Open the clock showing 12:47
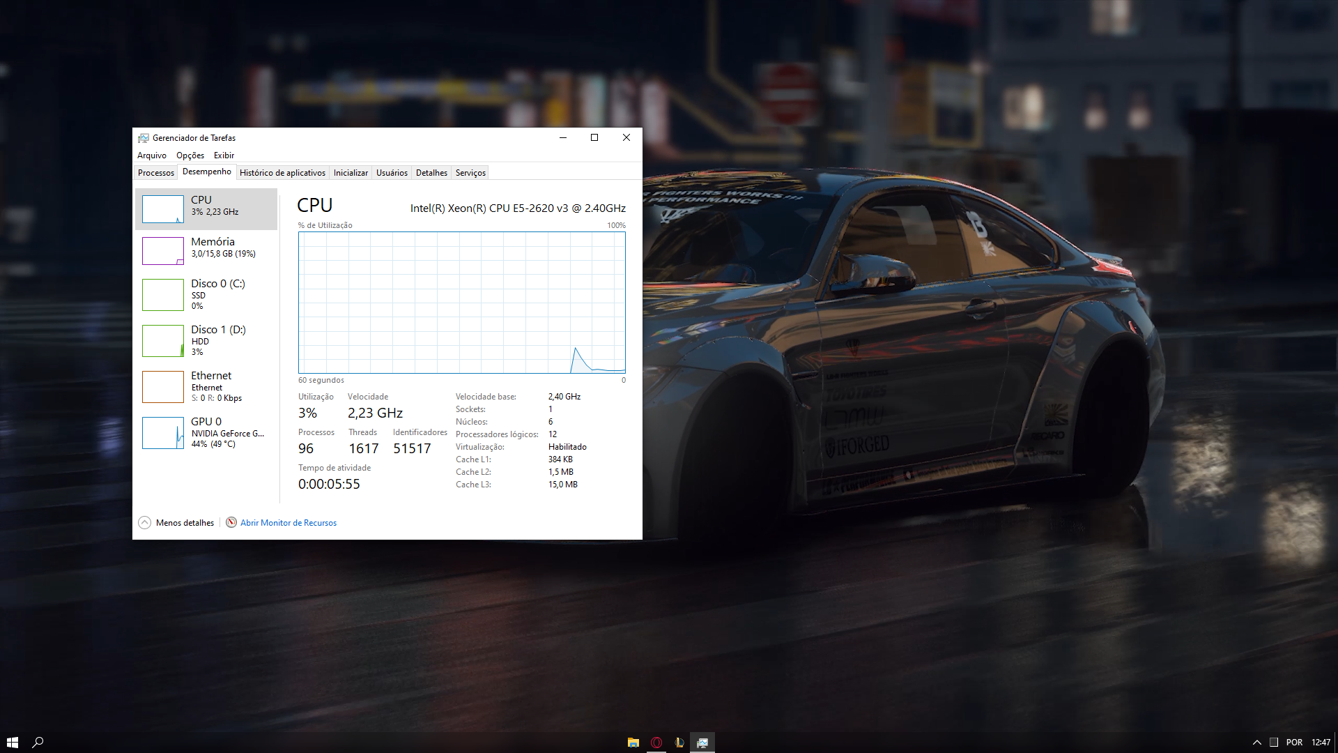1338x753 pixels. coord(1321,743)
